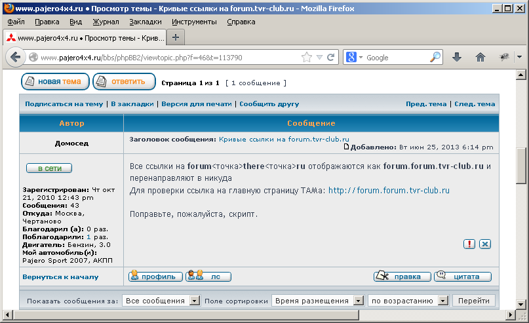This screenshot has height=323, width=529.
Task: Bookmark this page with the star icon
Action: (x=307, y=57)
